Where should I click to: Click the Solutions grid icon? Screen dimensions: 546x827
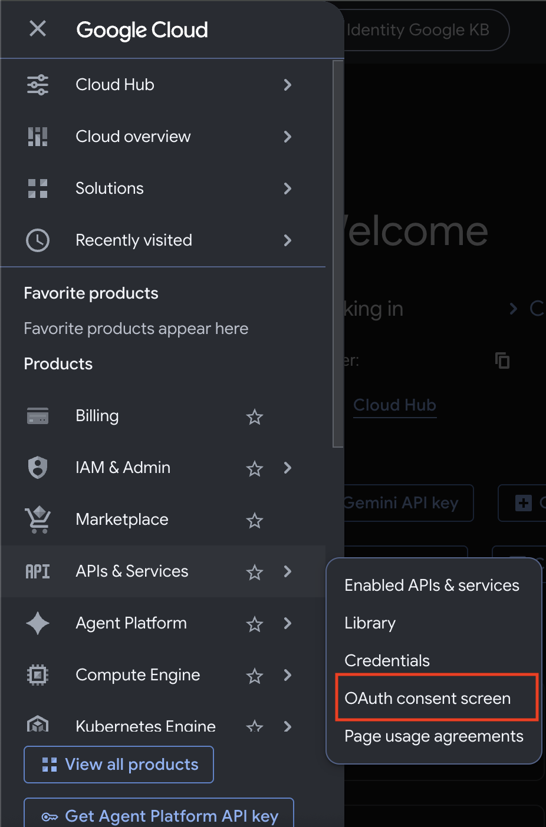point(38,188)
